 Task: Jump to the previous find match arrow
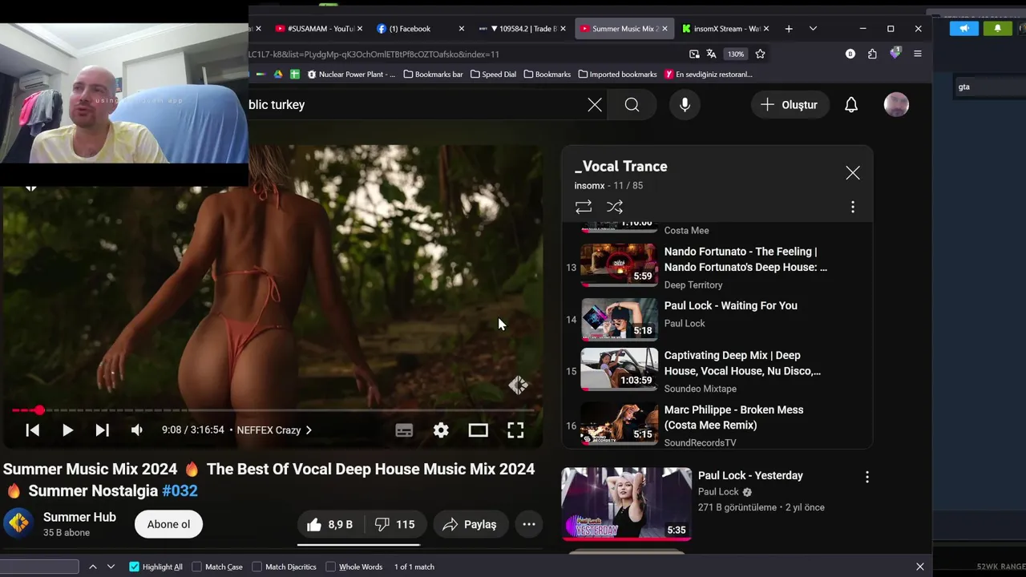(x=93, y=567)
